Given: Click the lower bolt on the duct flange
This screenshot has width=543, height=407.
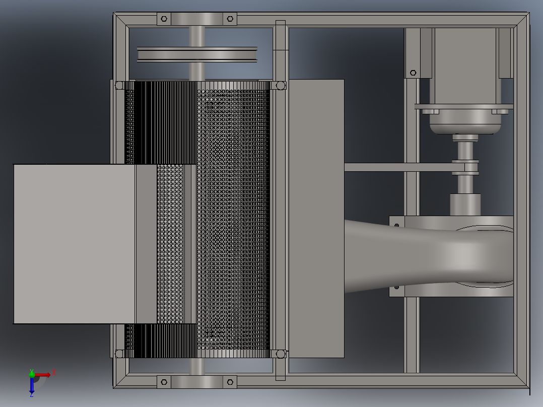Looking at the screenshot, I should pyautogui.click(x=396, y=287).
